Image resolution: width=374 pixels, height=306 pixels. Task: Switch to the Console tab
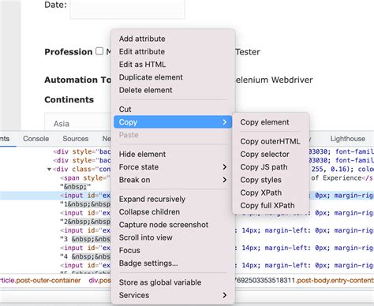(x=36, y=139)
